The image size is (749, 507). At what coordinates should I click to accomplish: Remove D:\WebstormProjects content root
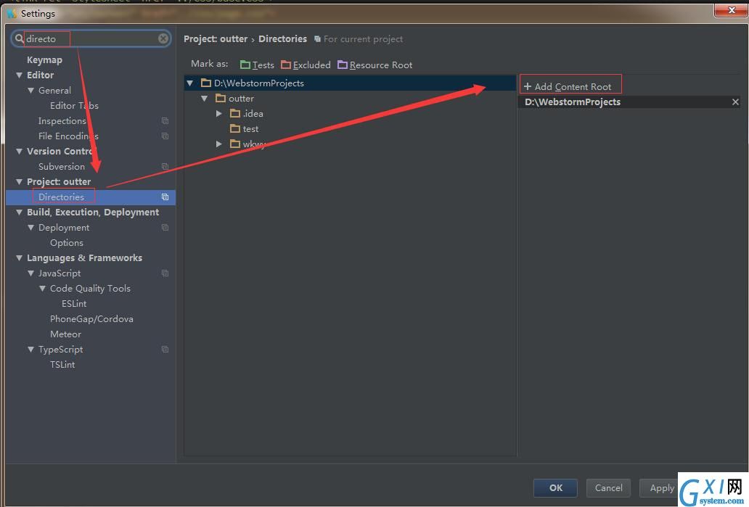[x=736, y=102]
